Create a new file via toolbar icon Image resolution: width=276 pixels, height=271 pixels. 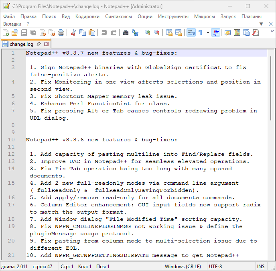point(6,33)
